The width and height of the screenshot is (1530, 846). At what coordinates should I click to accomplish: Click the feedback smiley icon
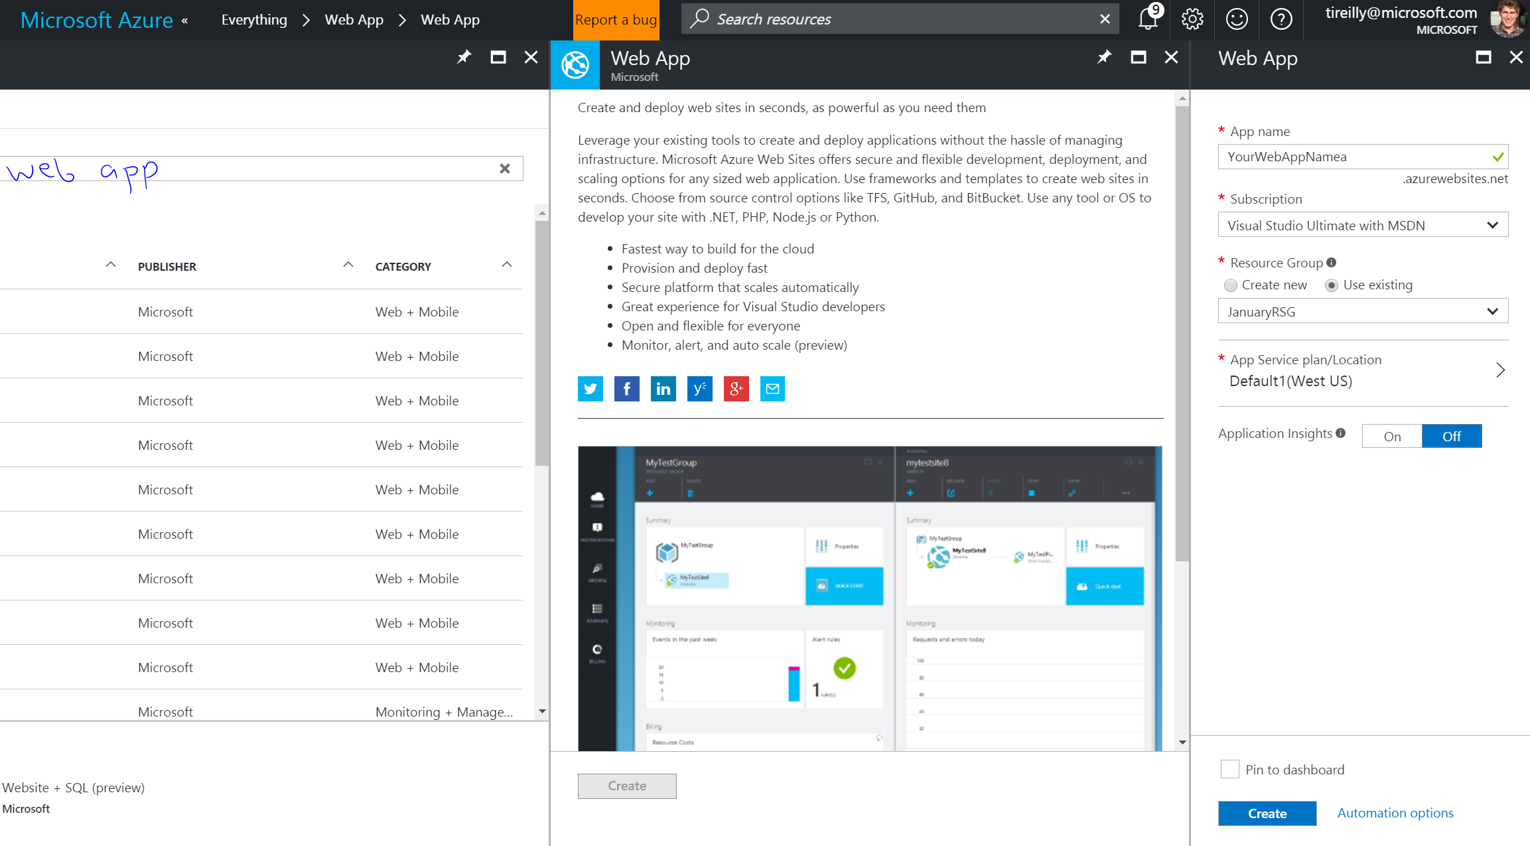(1237, 19)
